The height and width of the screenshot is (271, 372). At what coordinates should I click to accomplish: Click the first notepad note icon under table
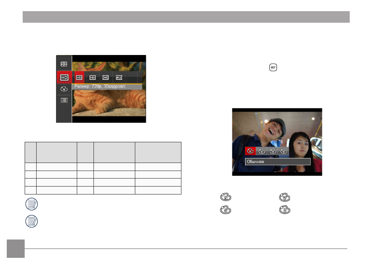[x=31, y=204]
